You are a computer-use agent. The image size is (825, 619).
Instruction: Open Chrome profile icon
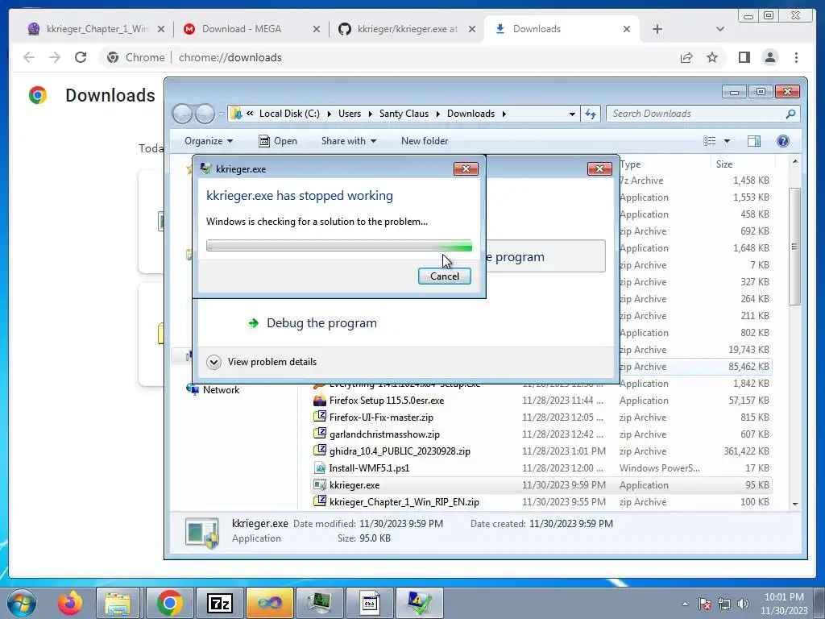click(x=770, y=57)
